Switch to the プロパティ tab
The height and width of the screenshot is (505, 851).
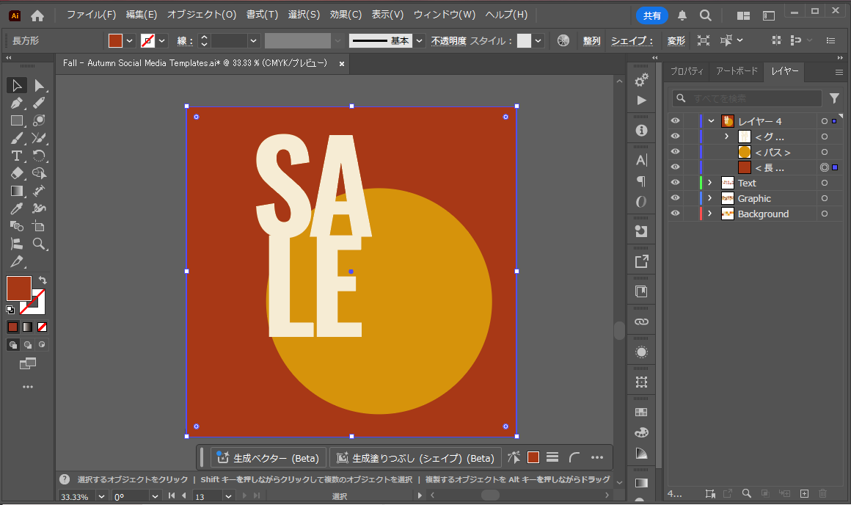[687, 71]
